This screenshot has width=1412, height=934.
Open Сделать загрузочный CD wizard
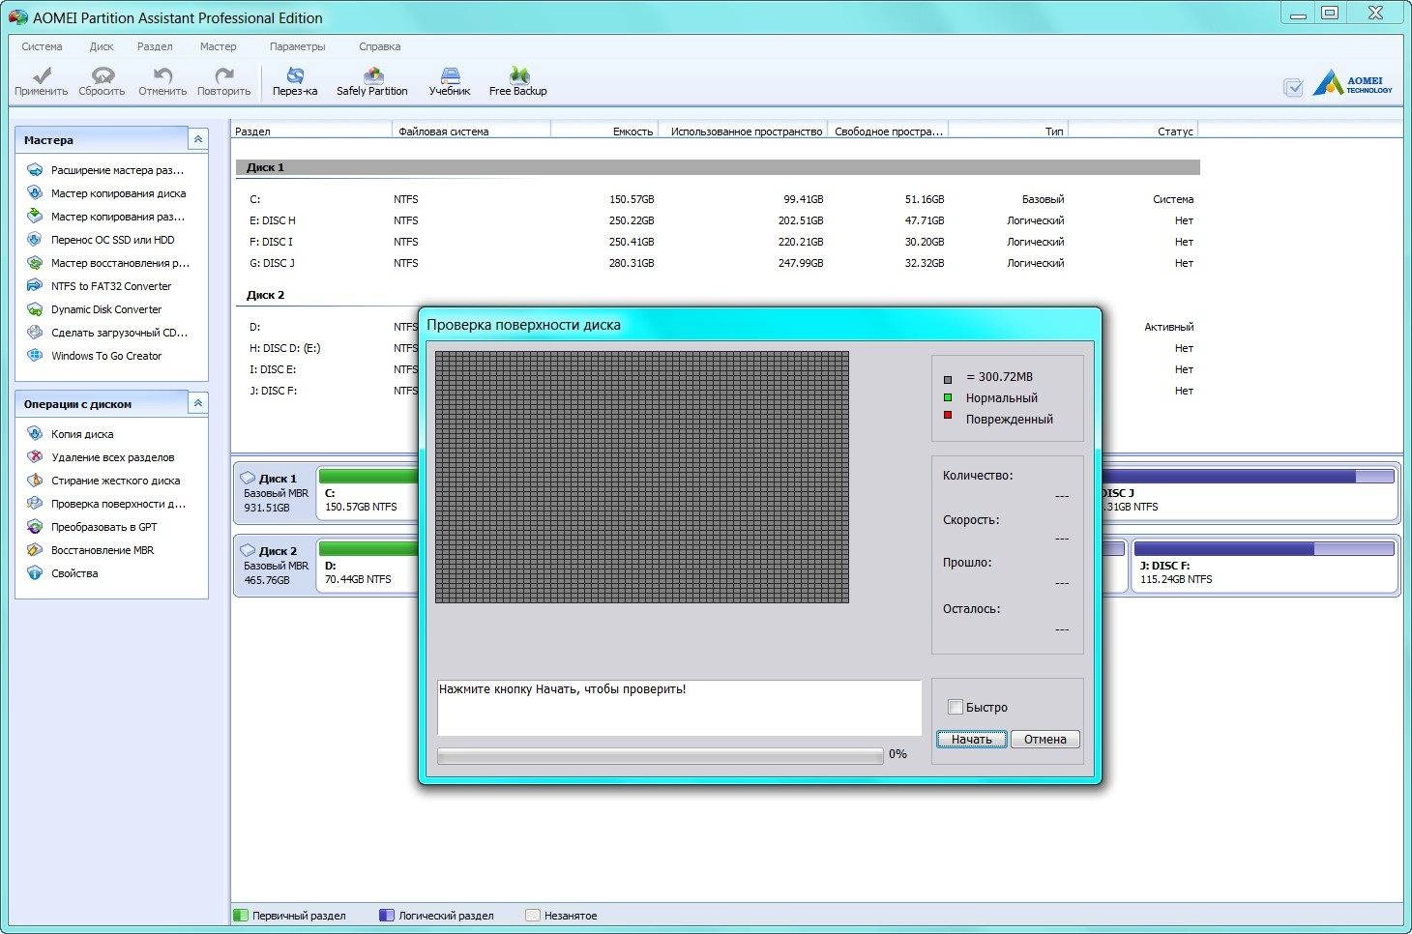(107, 333)
